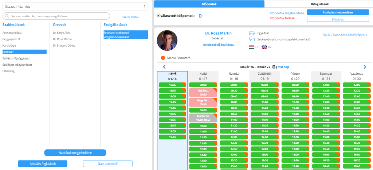373x170 pixels.
Task: Open Aktuális foglalások
Action: tap(43, 163)
